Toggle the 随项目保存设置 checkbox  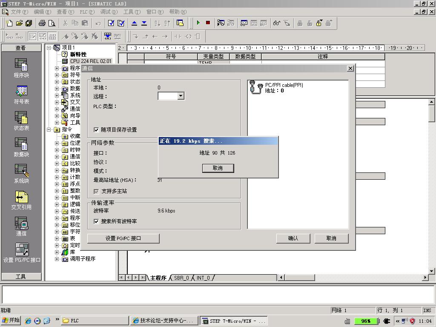point(96,129)
